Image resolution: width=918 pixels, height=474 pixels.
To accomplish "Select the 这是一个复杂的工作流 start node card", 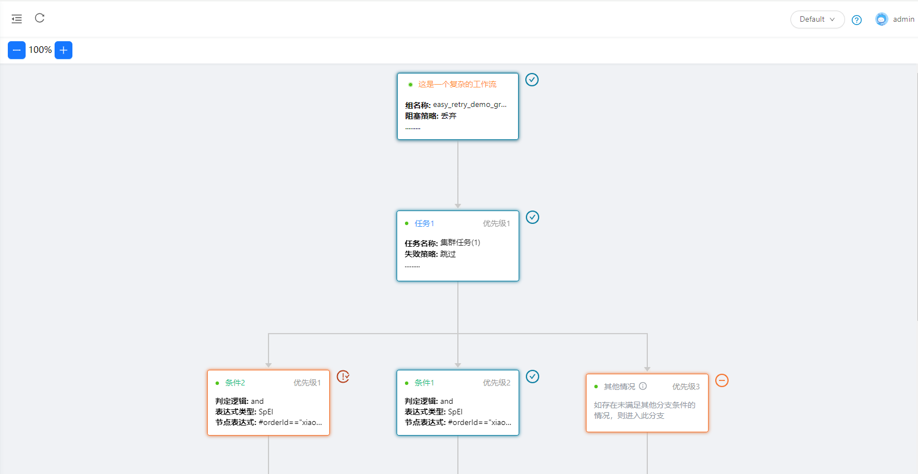I will click(457, 106).
